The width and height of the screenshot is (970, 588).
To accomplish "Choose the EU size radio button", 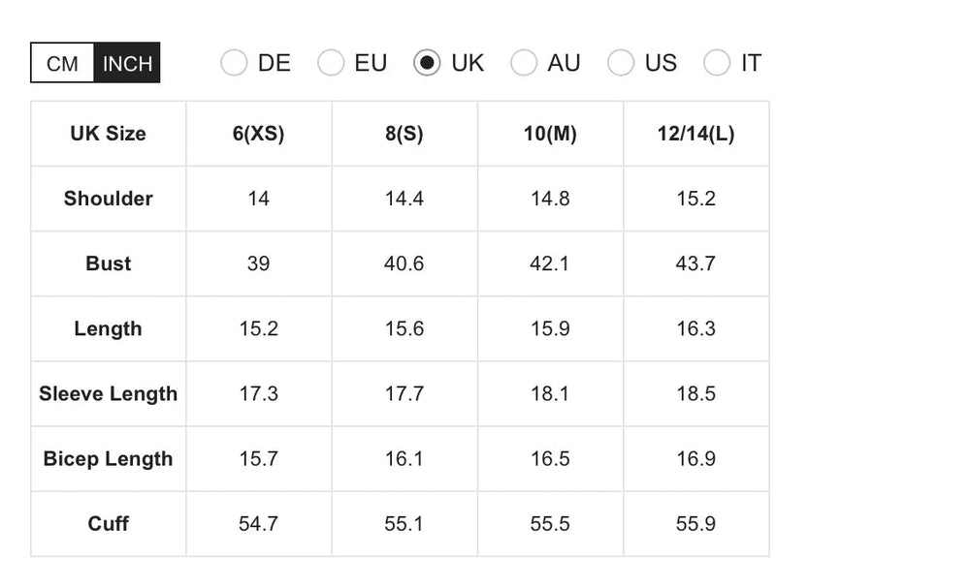I will click(x=331, y=63).
